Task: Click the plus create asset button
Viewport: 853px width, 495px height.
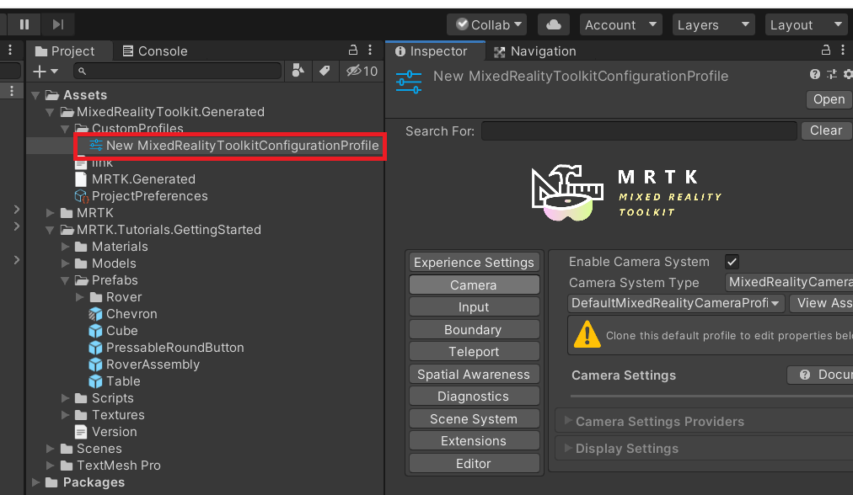Action: pos(45,72)
